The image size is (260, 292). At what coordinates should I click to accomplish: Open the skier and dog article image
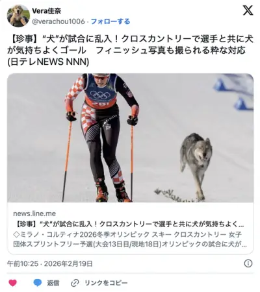(x=130, y=138)
